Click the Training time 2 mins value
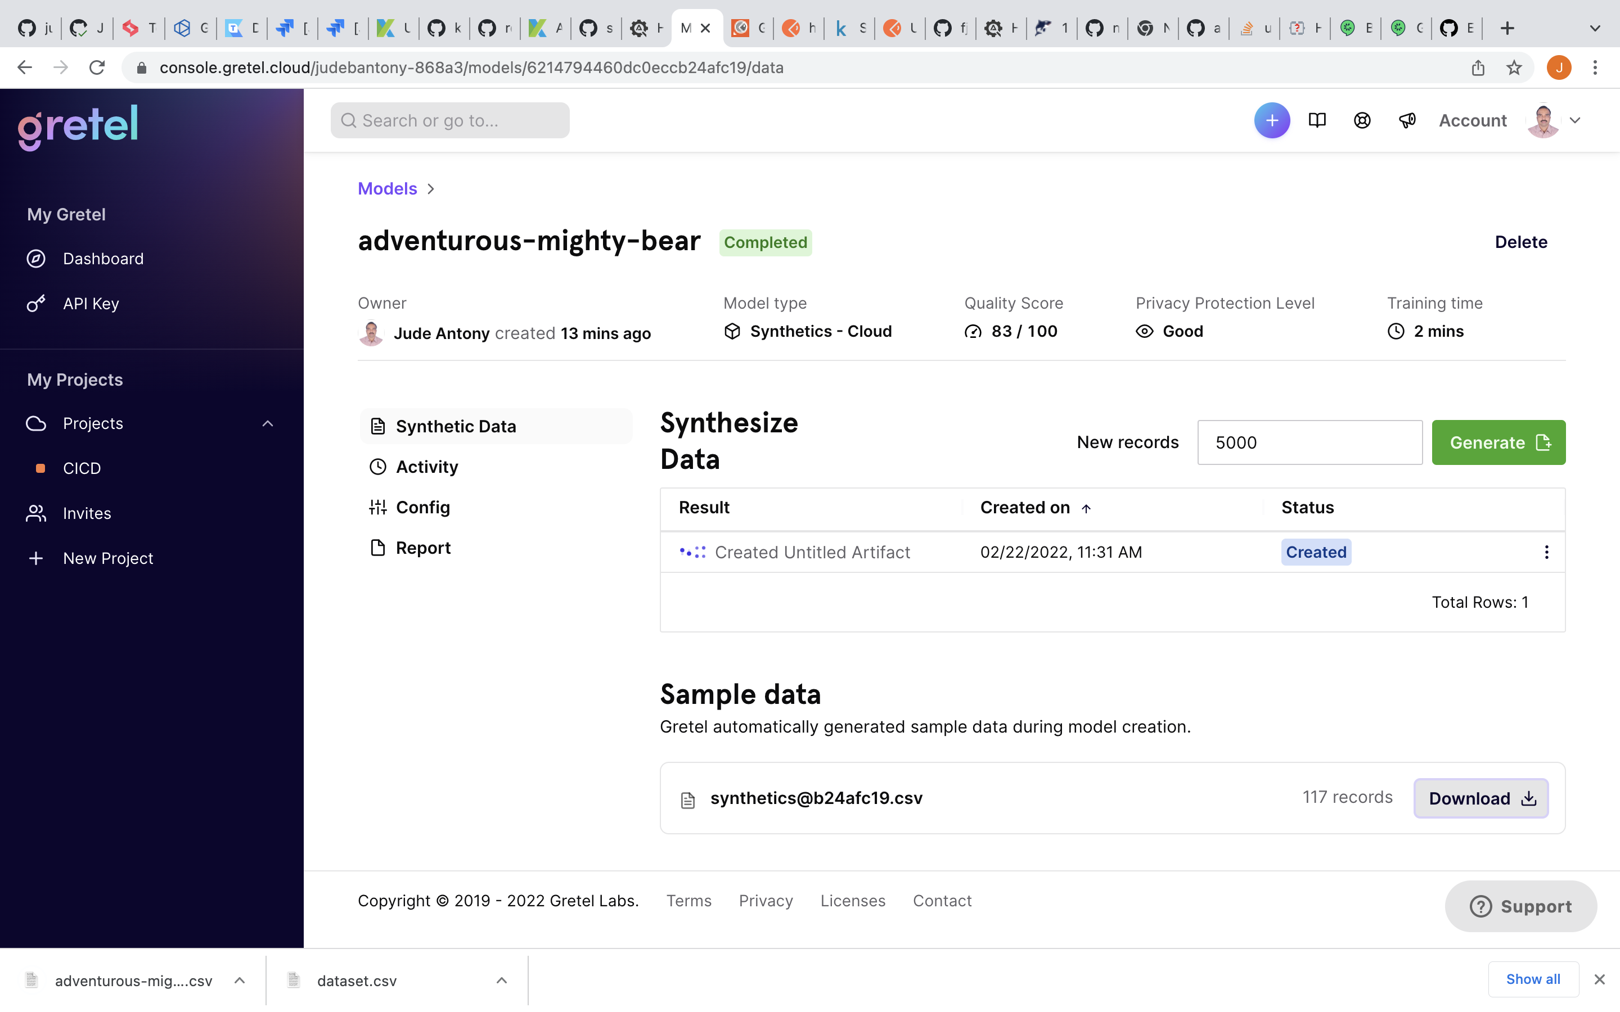This screenshot has width=1620, height=1012. click(x=1438, y=331)
